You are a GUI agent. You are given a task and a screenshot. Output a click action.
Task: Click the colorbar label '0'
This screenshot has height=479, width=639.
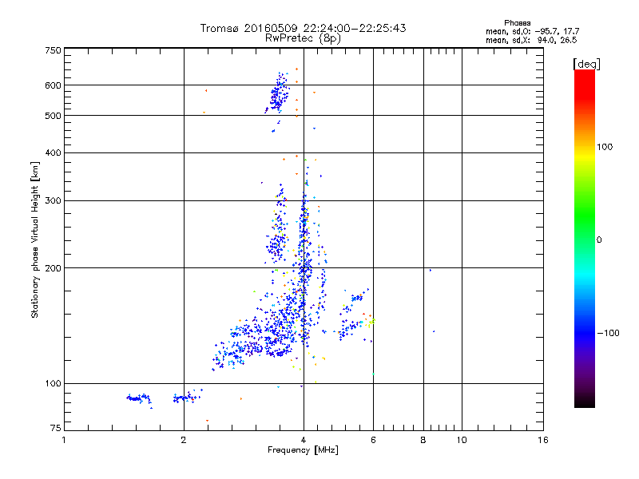pyautogui.click(x=598, y=240)
